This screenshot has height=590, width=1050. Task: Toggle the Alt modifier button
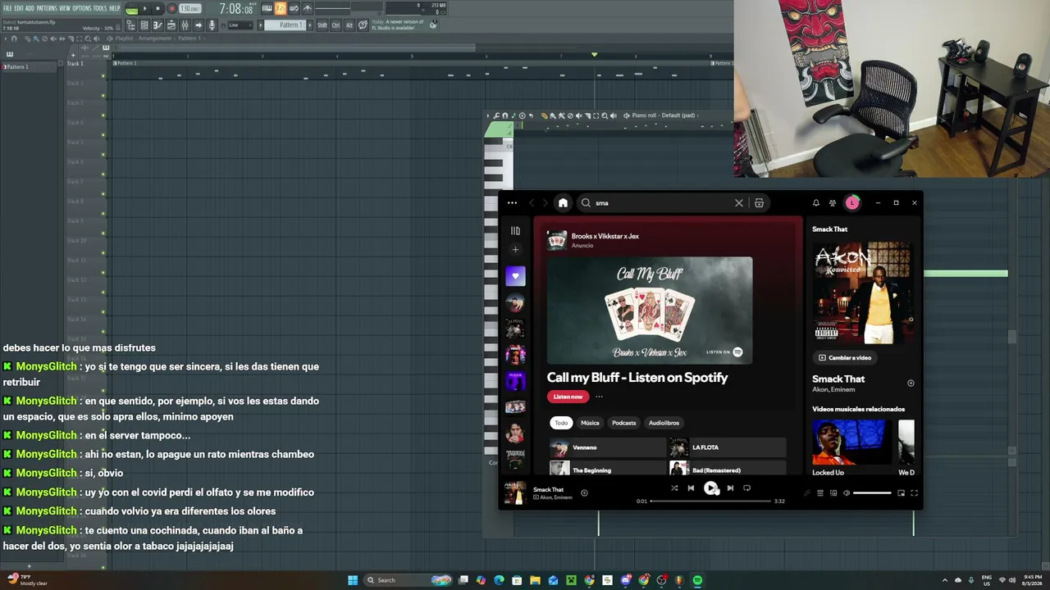click(349, 25)
